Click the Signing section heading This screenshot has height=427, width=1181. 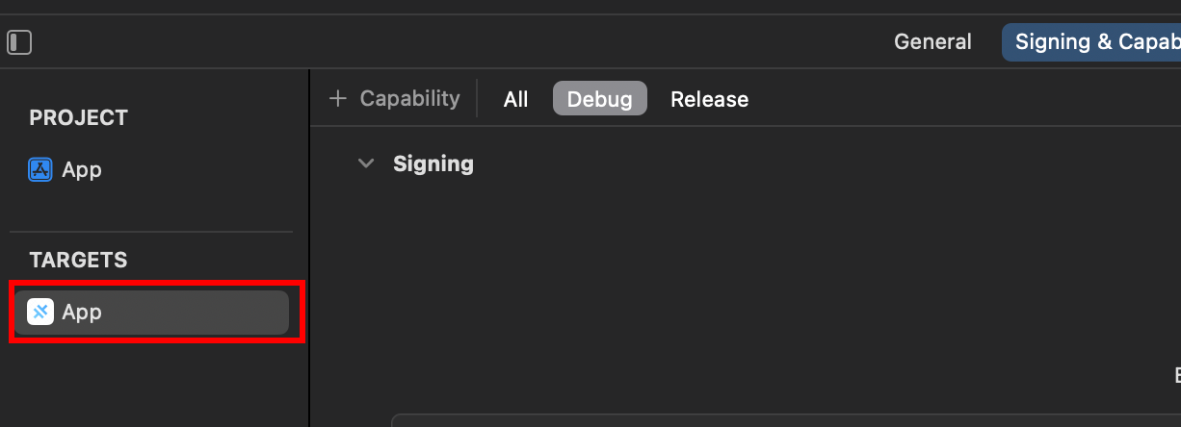tap(433, 163)
